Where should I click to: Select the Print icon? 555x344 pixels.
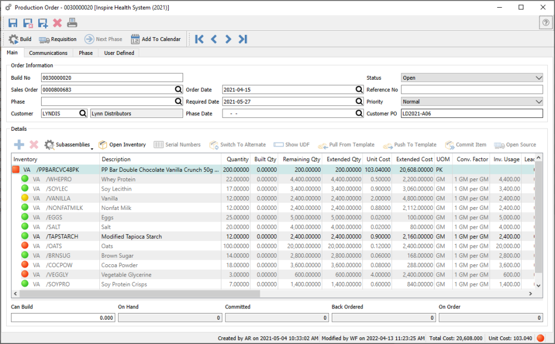pyautogui.click(x=73, y=23)
